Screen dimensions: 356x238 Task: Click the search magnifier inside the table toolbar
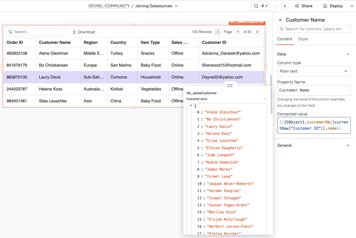pos(10,32)
